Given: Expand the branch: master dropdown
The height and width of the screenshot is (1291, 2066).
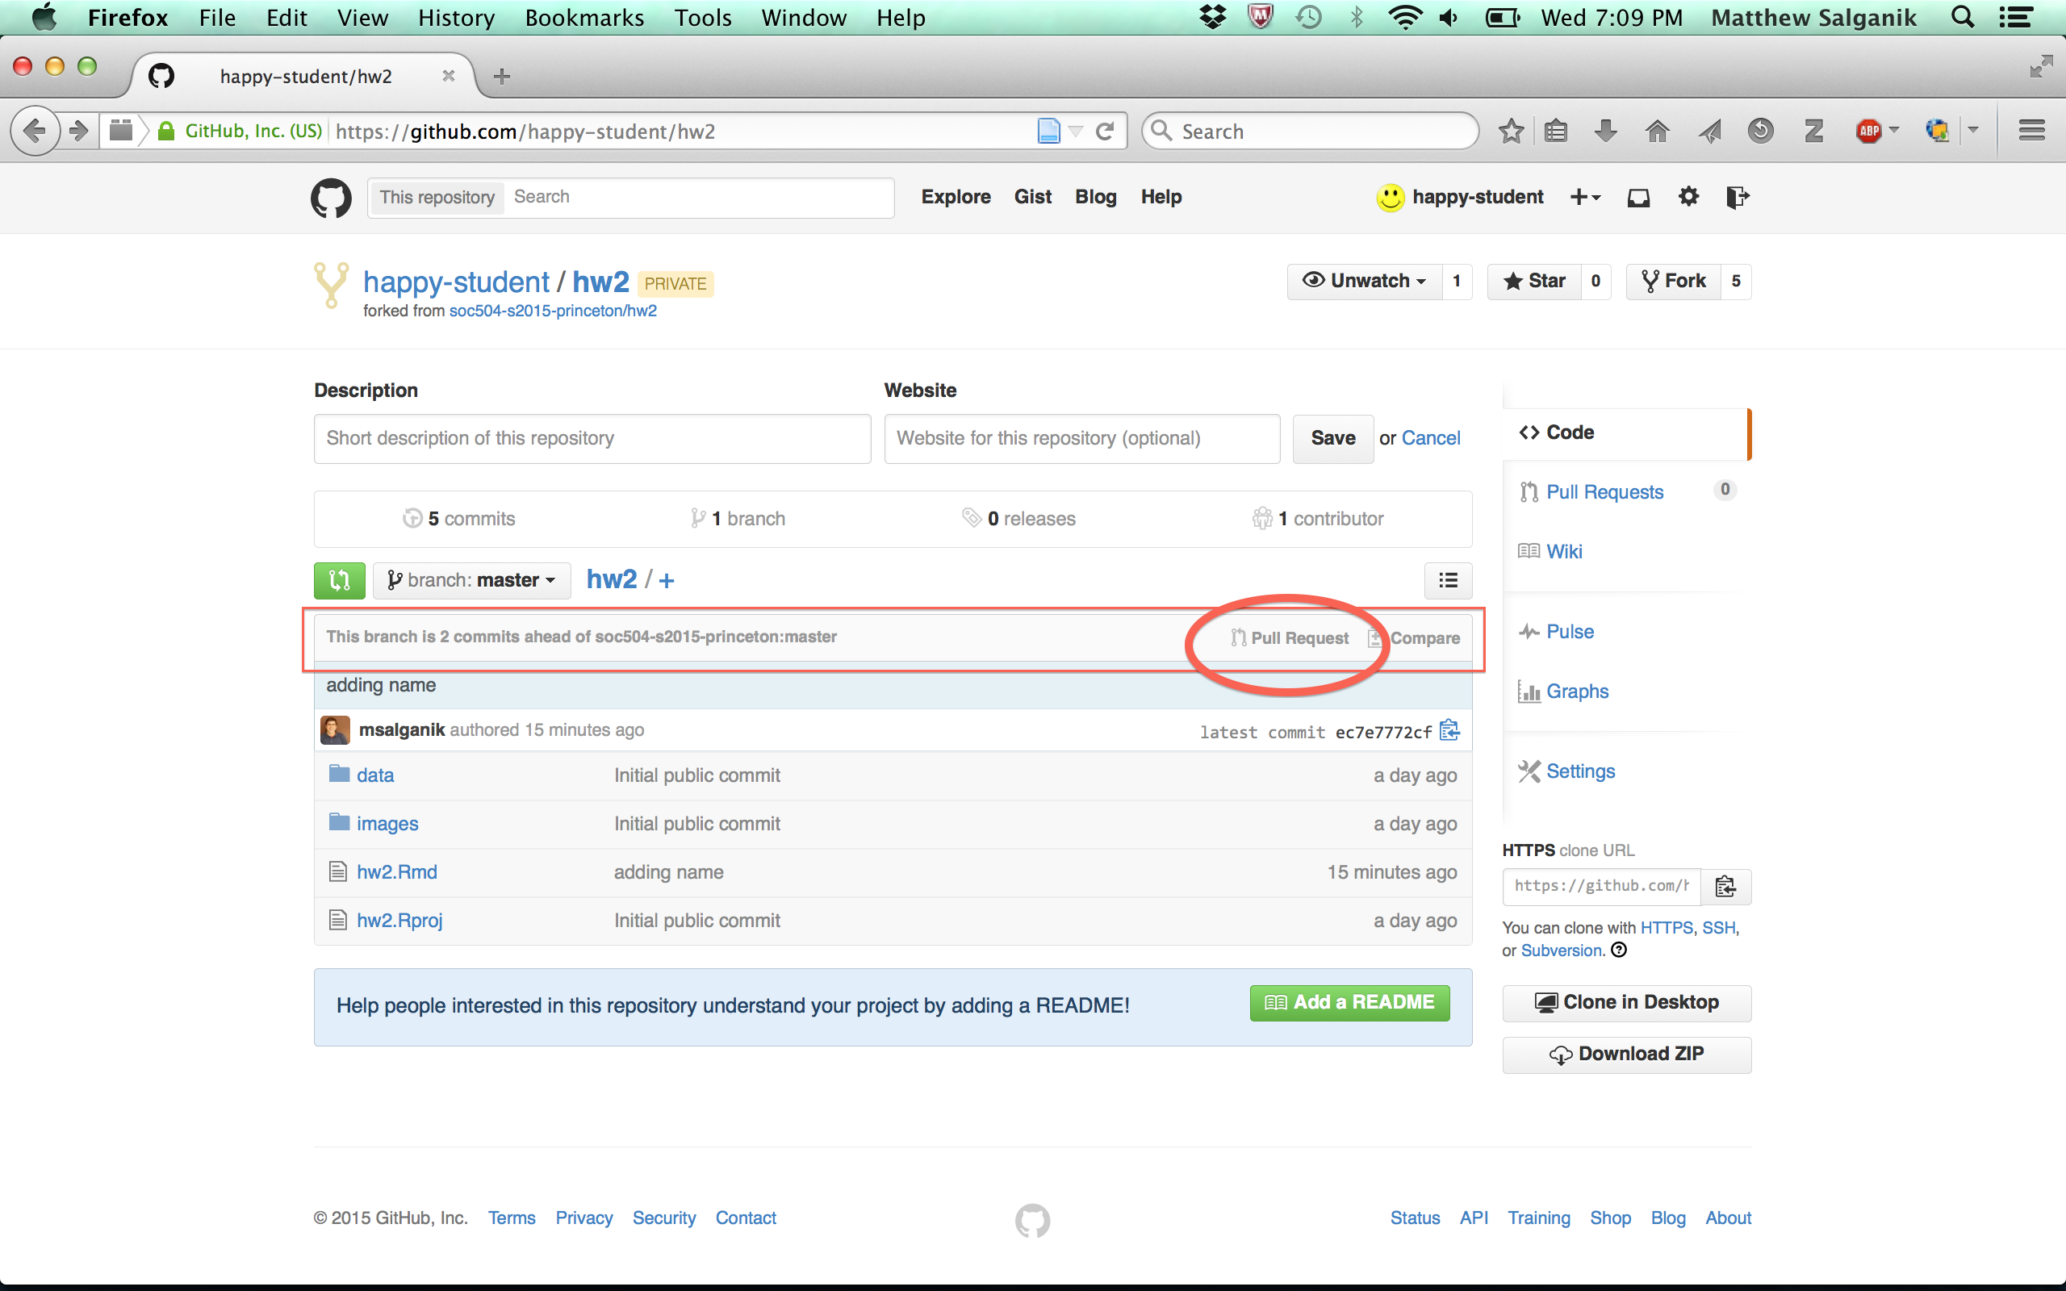Looking at the screenshot, I should pyautogui.click(x=471, y=581).
